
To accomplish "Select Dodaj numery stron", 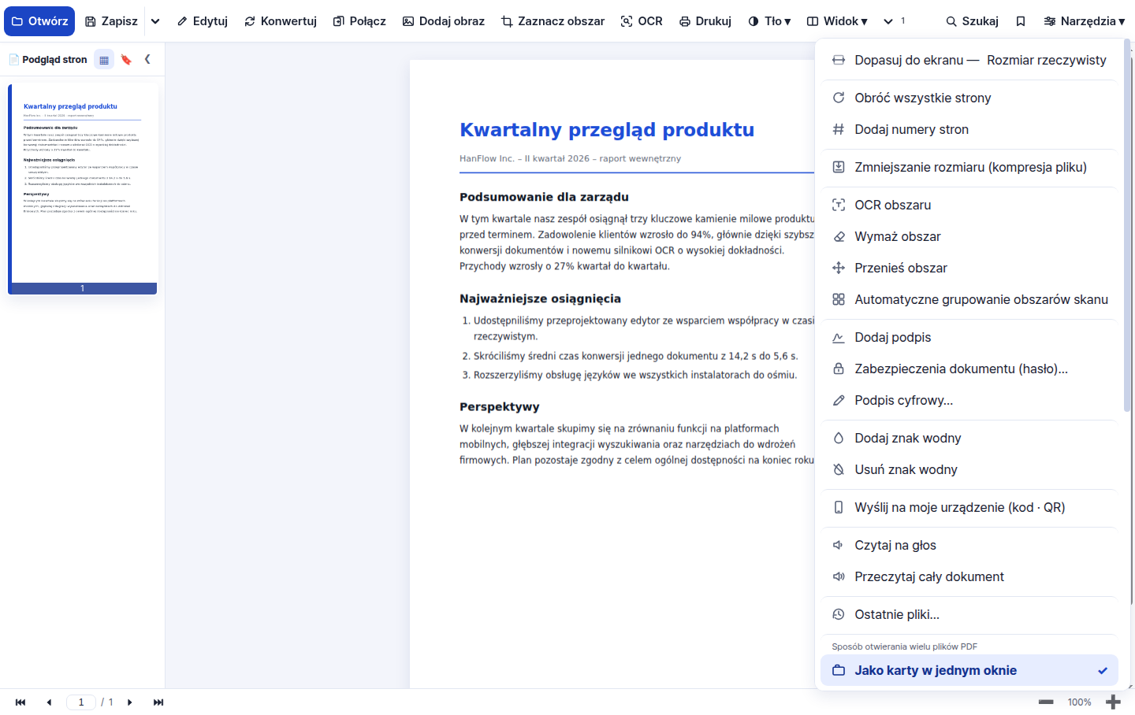I will tap(969, 129).
